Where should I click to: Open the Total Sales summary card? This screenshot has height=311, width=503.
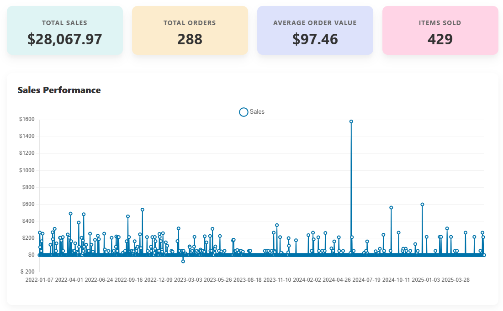point(64,31)
